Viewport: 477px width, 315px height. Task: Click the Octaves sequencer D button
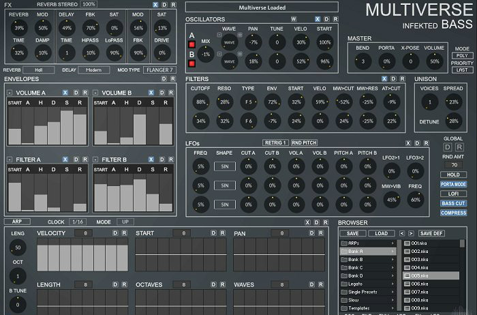click(x=213, y=284)
